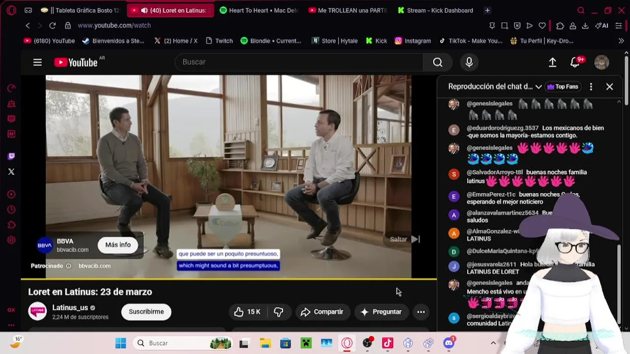
Task: Open the Opera easy setup icon
Action: pyautogui.click(x=619, y=26)
